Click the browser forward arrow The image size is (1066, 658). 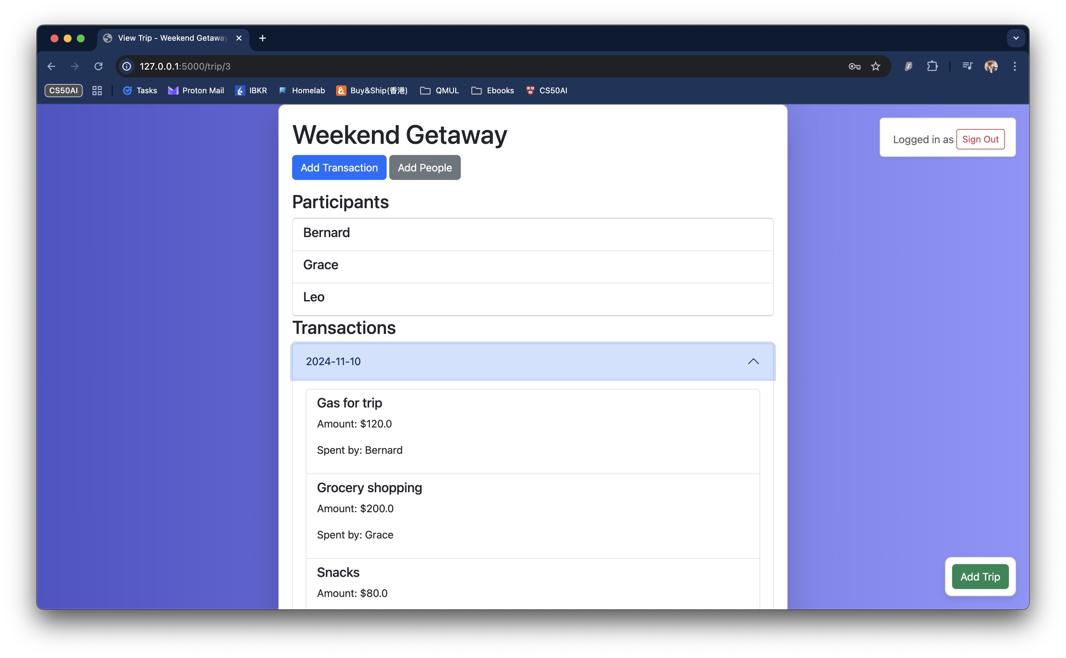point(75,66)
